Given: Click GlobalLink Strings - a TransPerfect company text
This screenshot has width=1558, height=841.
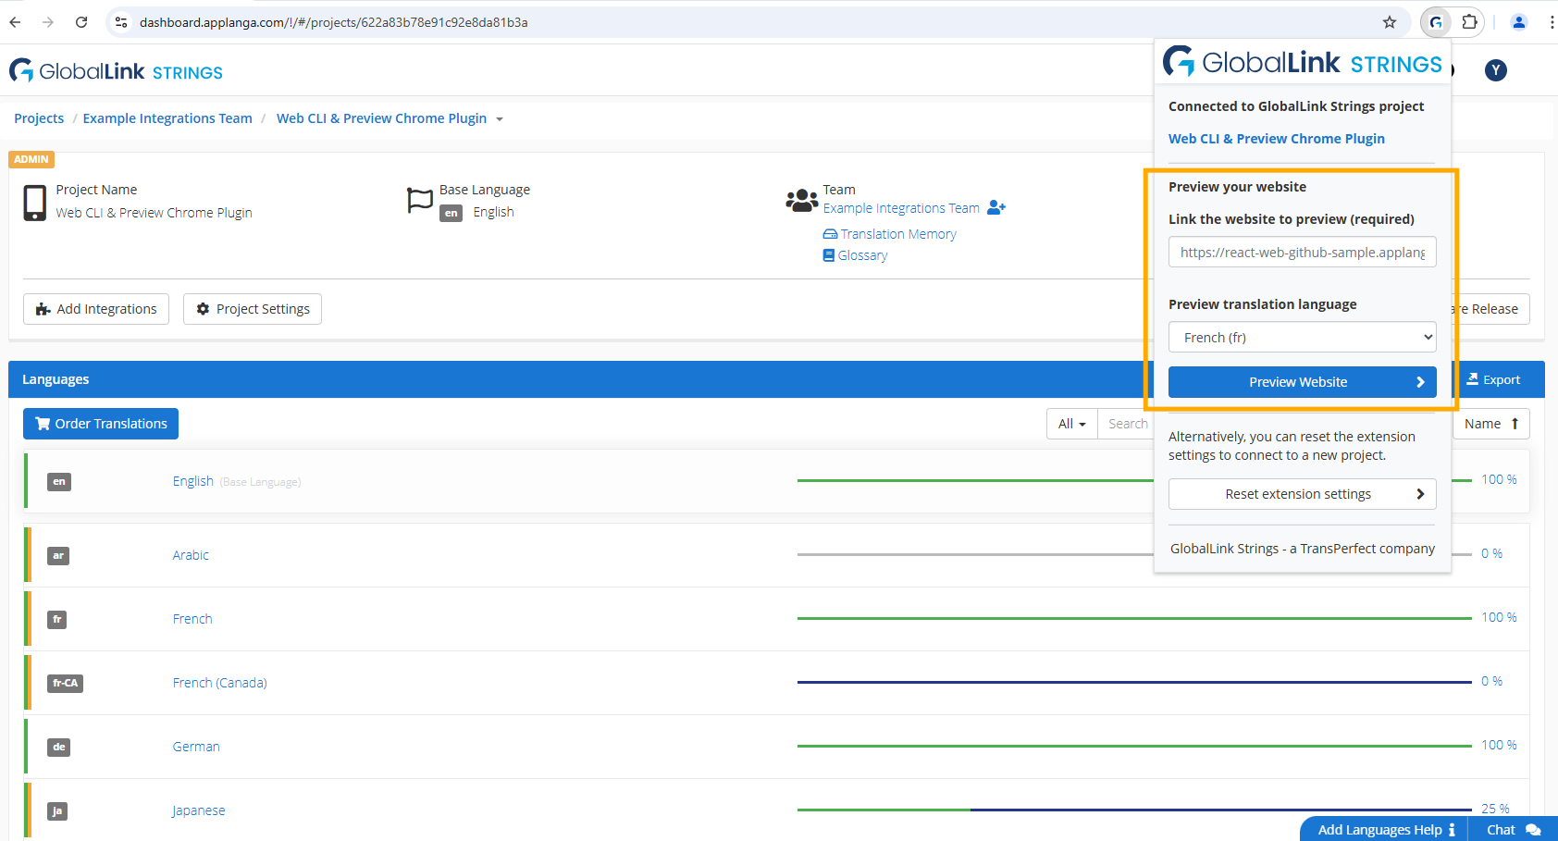Looking at the screenshot, I should [x=1303, y=549].
